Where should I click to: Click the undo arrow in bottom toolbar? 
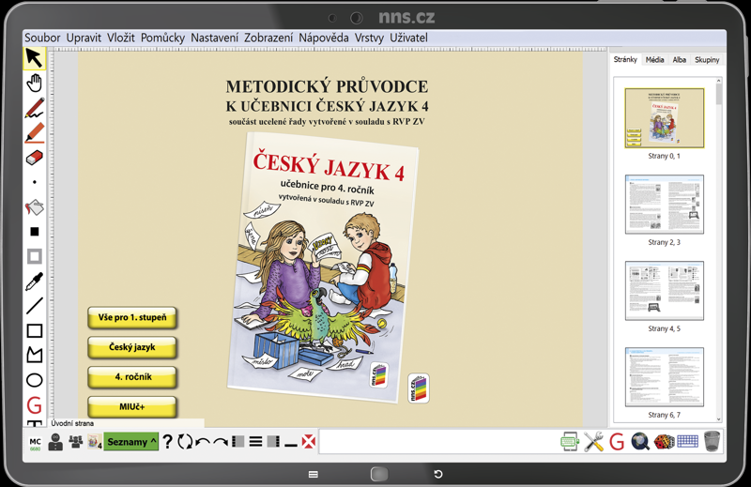click(203, 442)
